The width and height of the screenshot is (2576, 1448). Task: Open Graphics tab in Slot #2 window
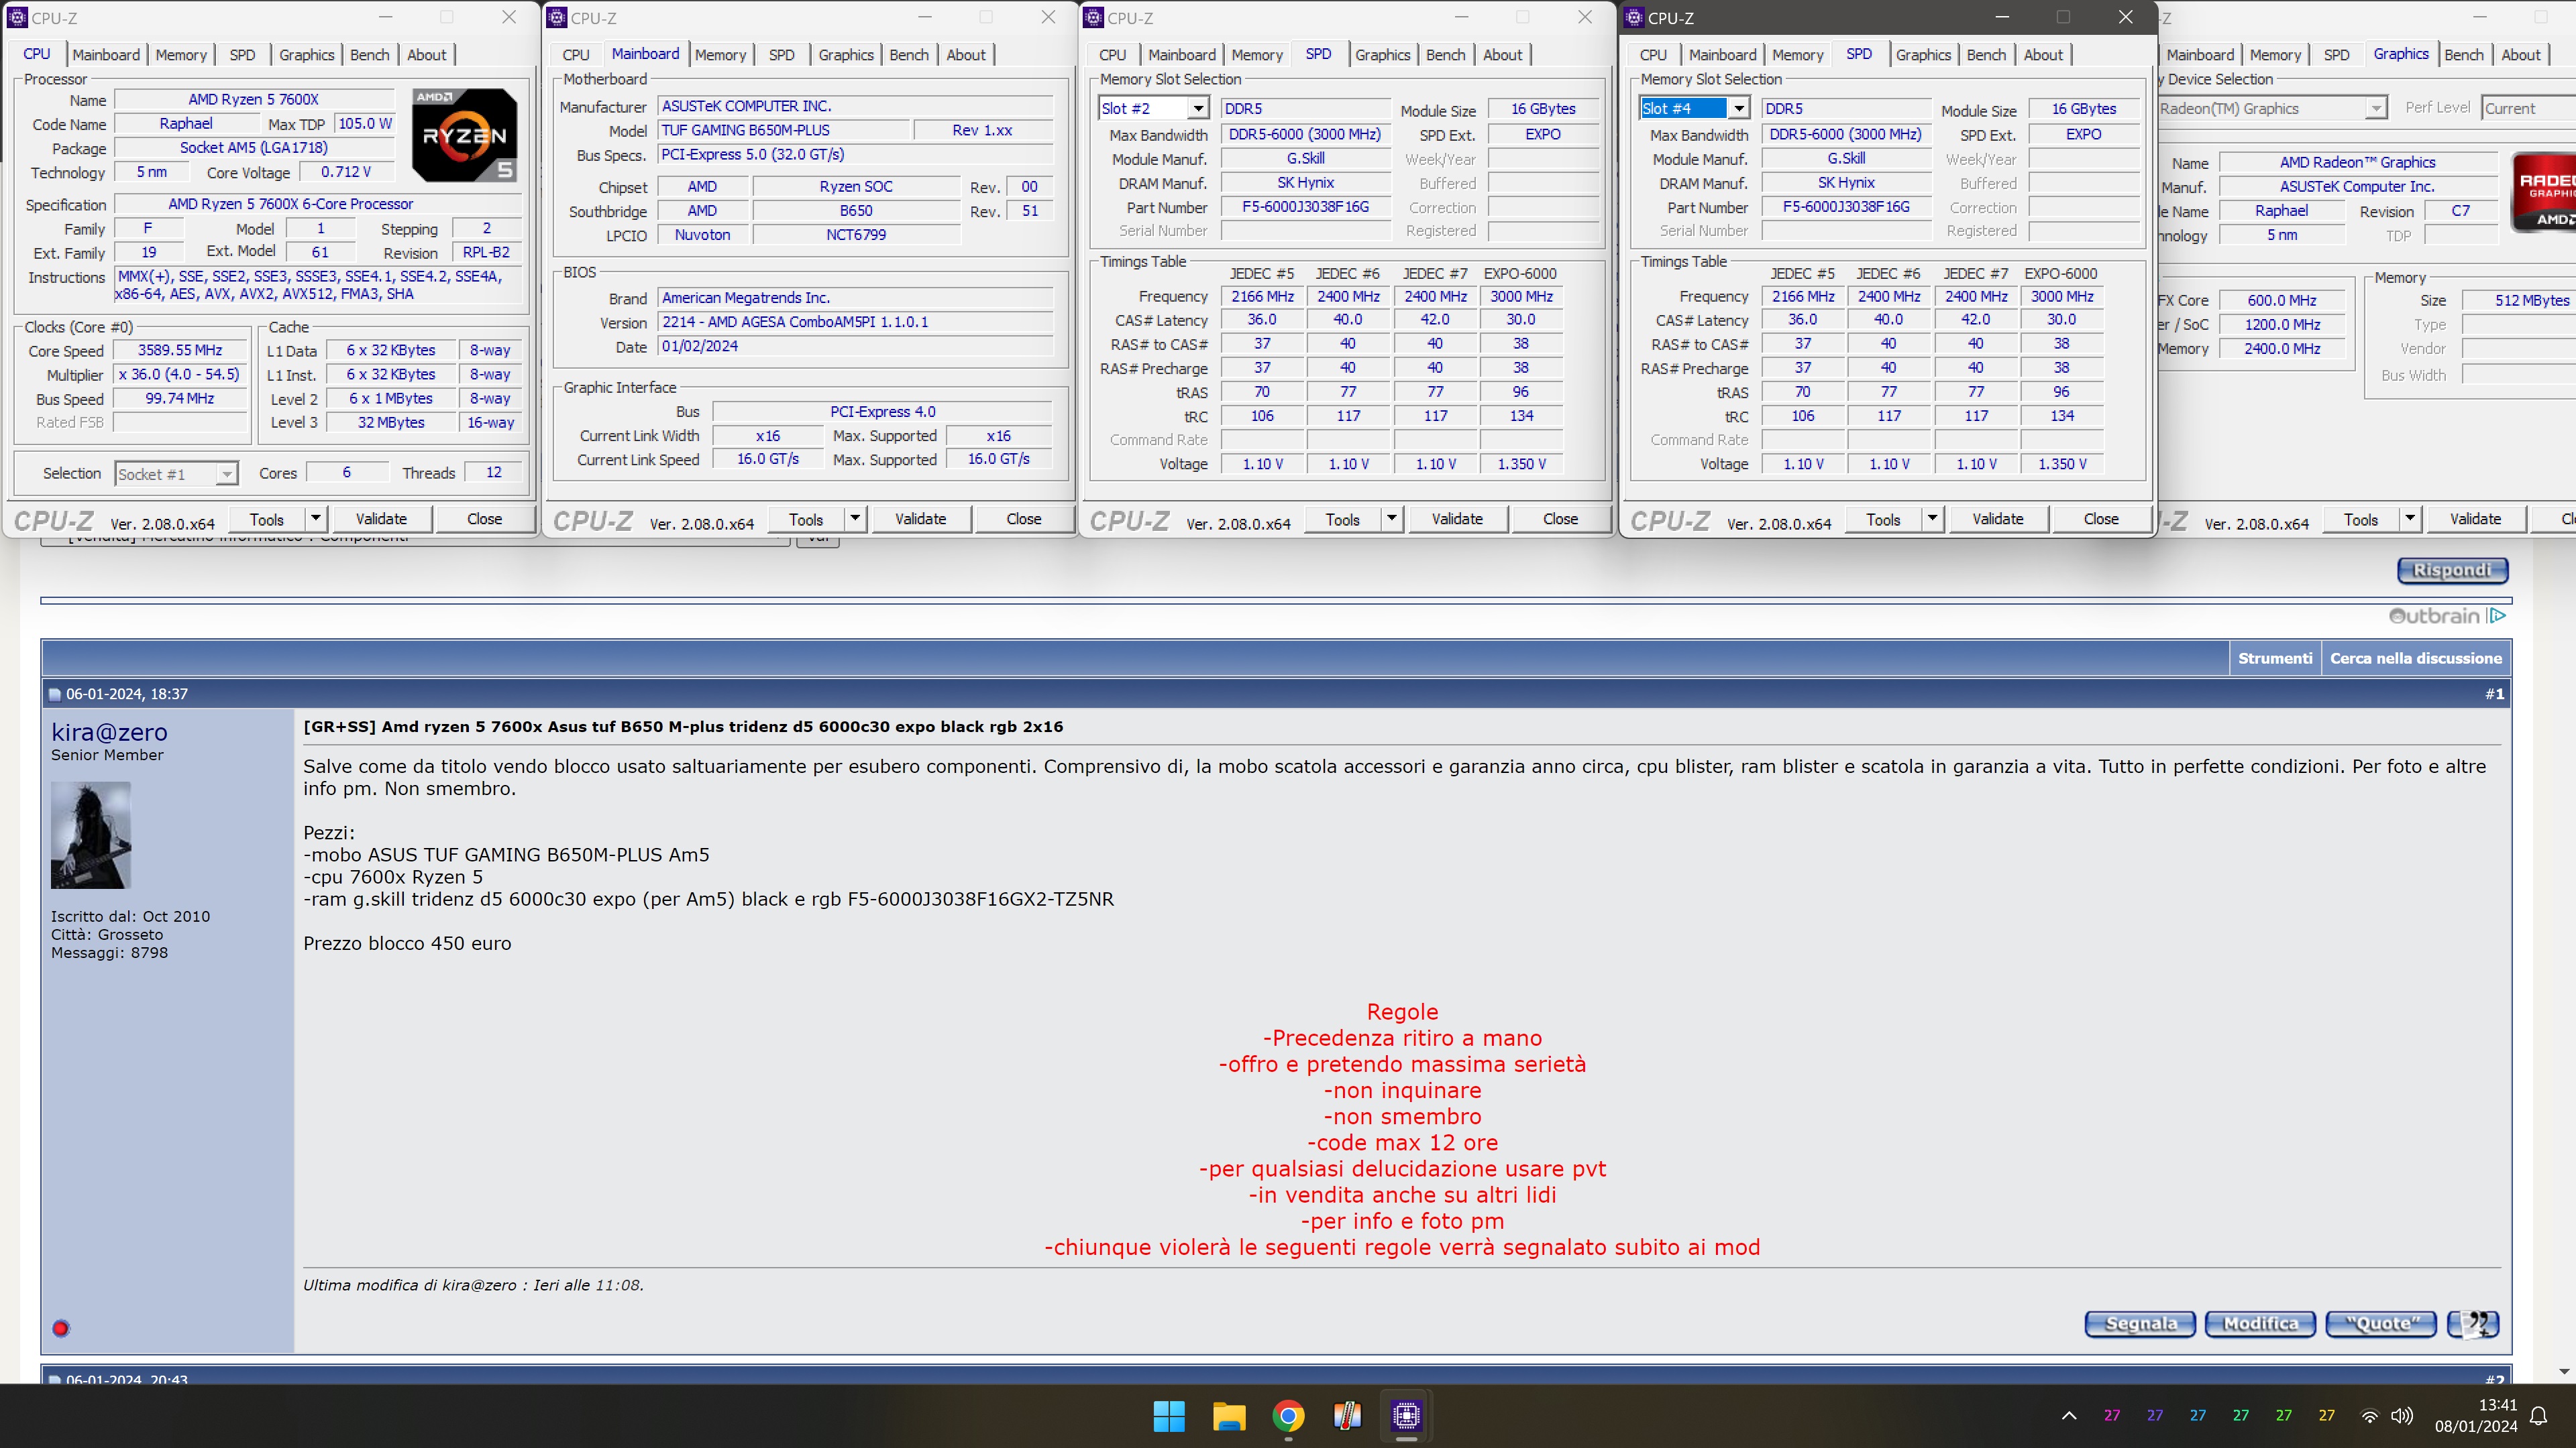pyautogui.click(x=1382, y=55)
